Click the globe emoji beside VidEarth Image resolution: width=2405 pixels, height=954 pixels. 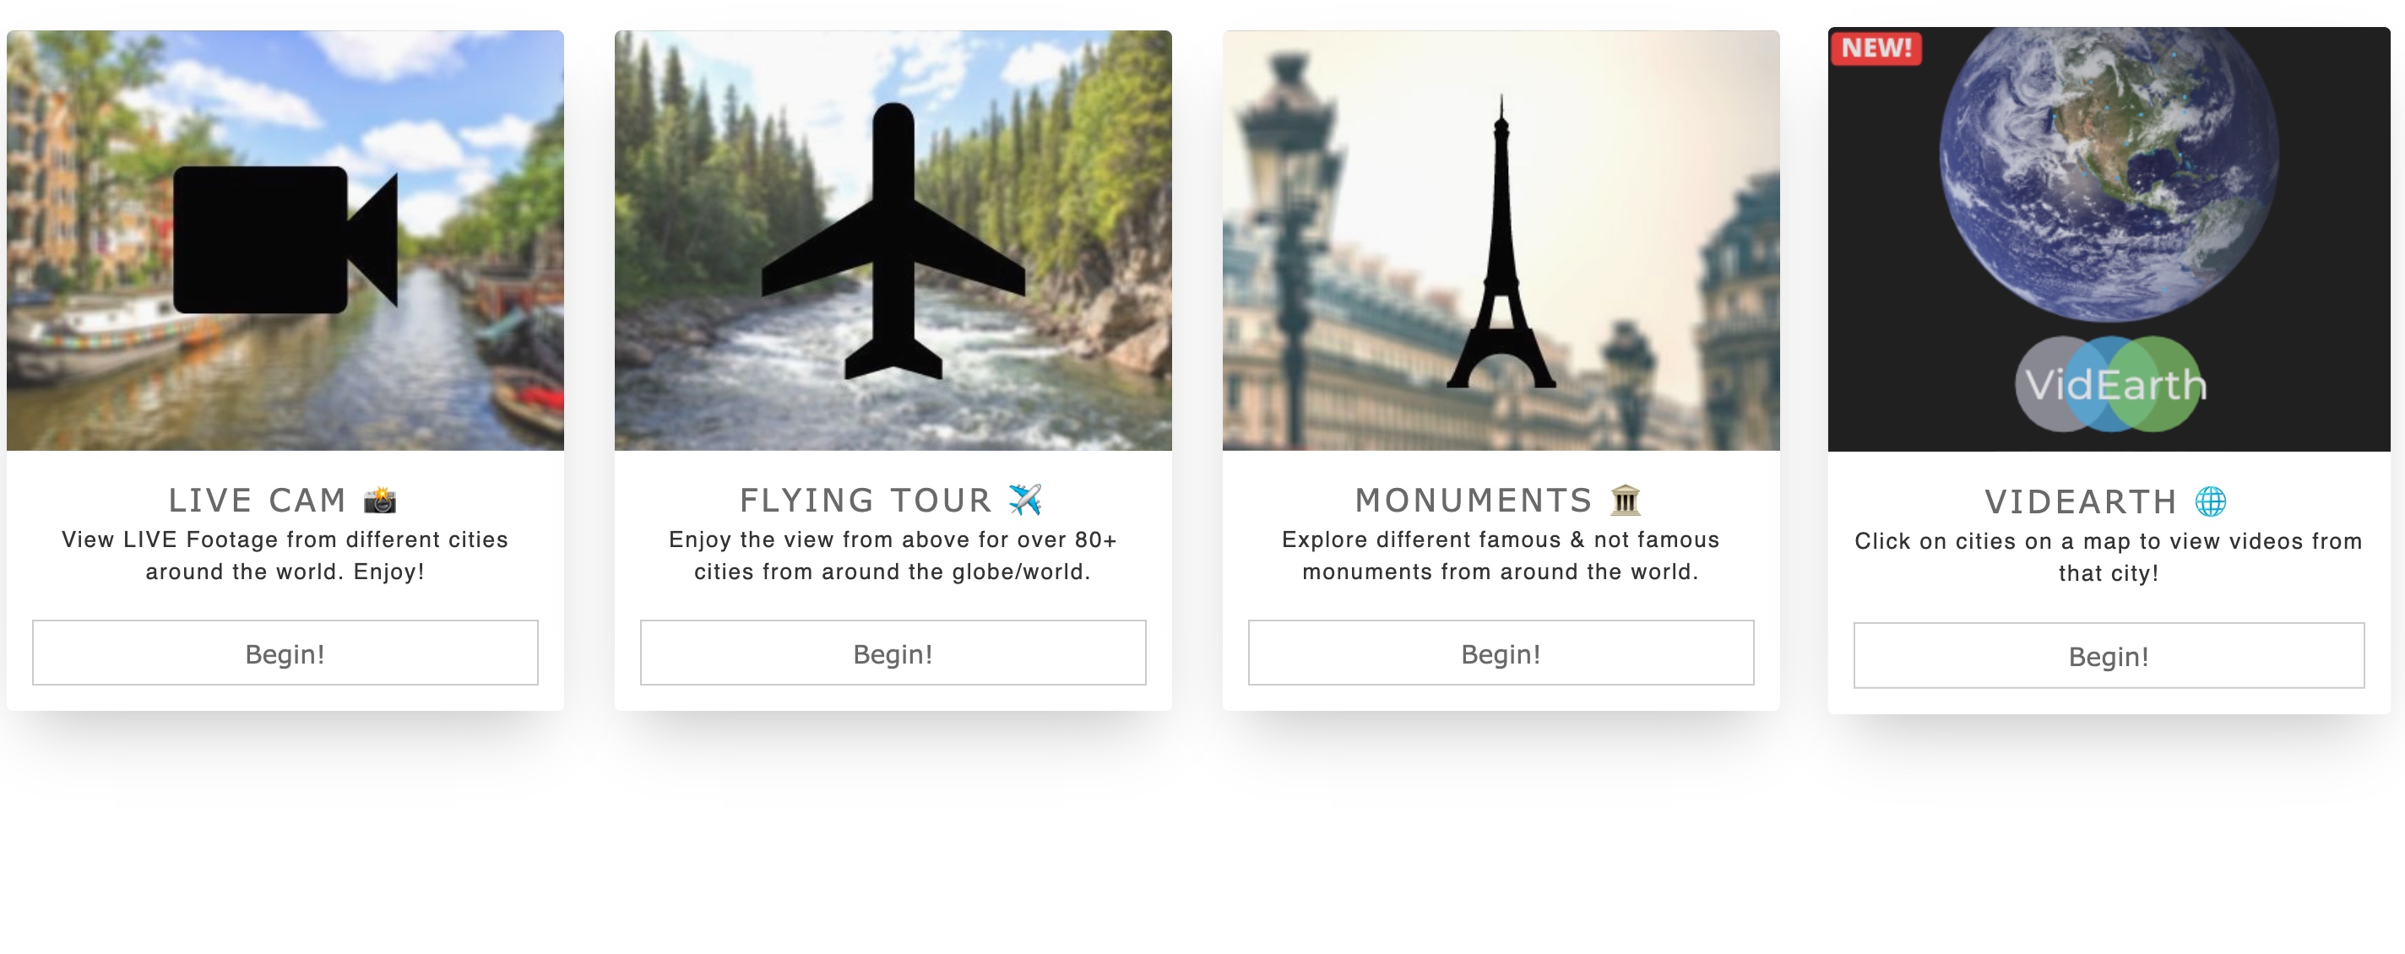pos(2210,502)
